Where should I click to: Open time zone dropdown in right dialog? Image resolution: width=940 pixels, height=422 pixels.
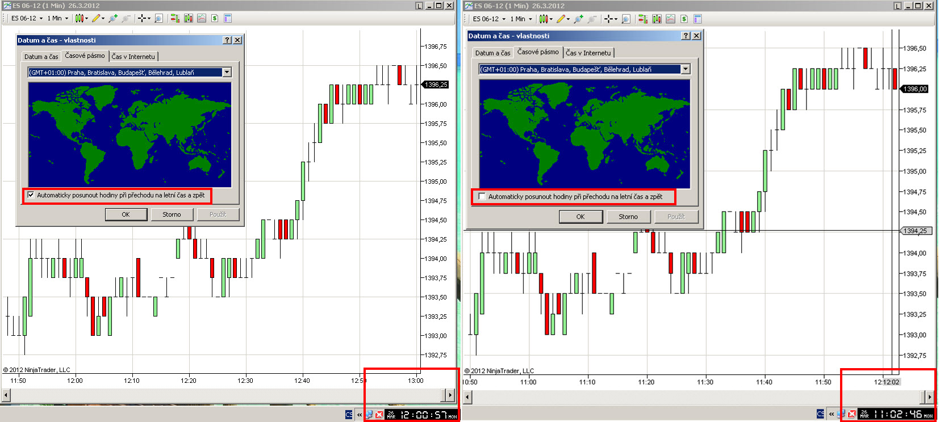point(686,69)
